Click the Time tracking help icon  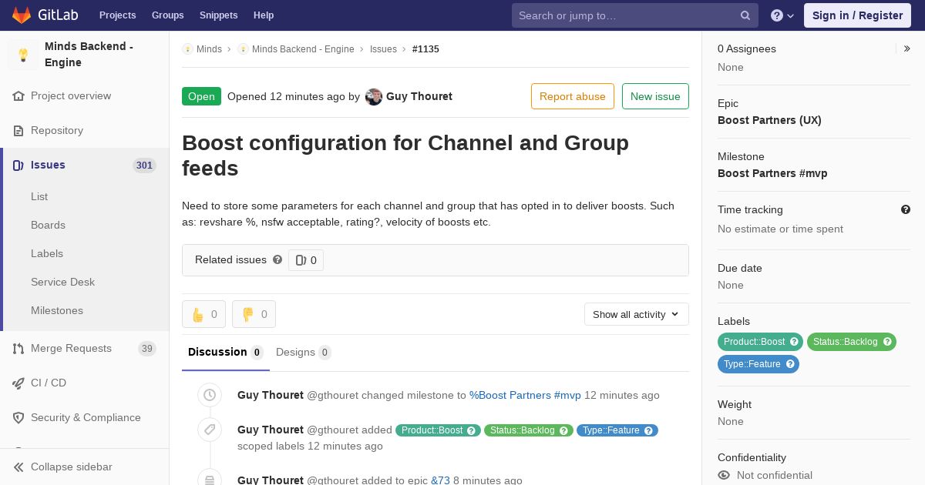(x=906, y=209)
